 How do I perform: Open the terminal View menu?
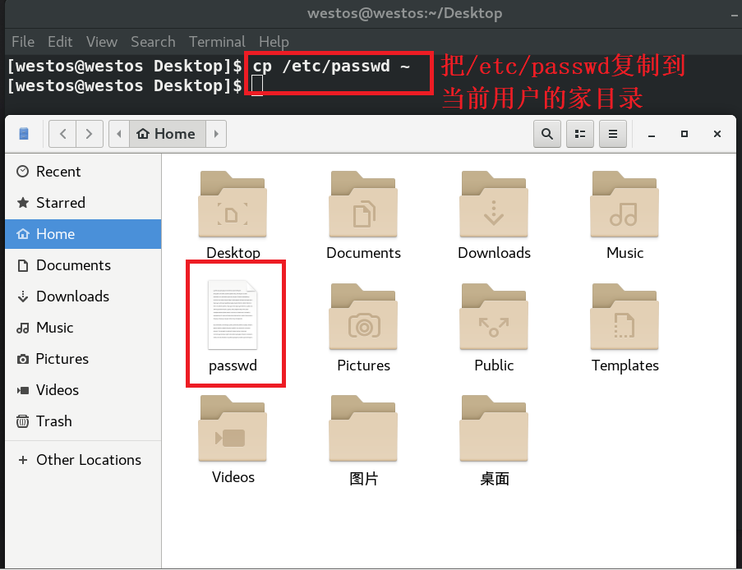102,42
